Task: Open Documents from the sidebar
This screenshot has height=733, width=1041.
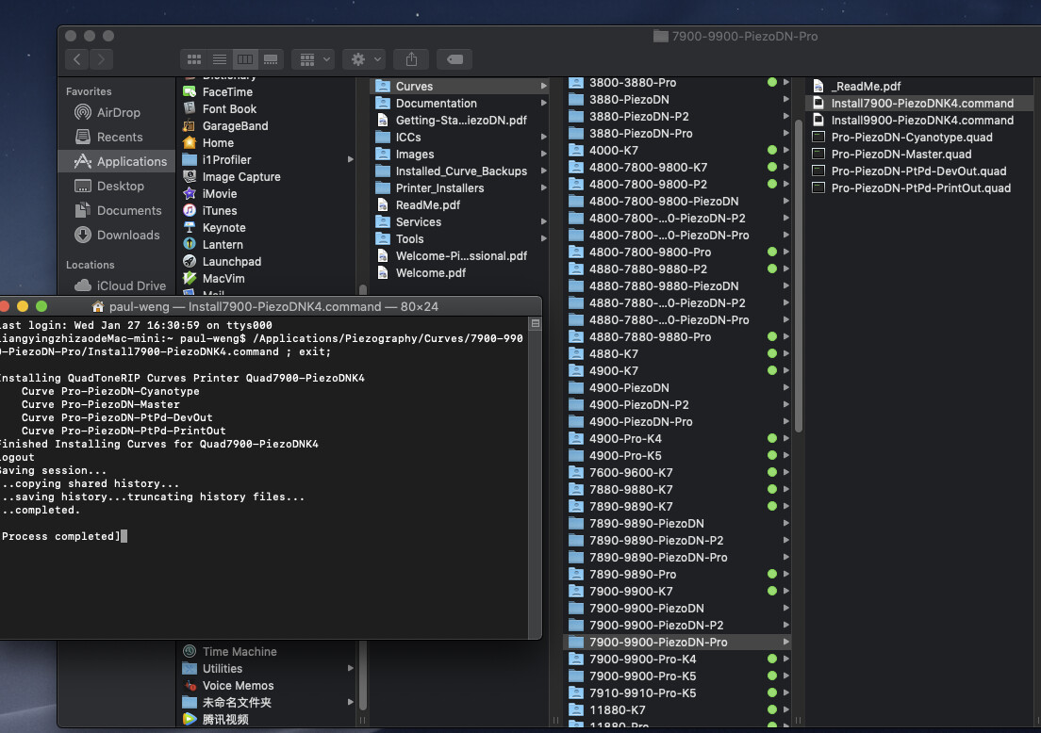Action: [x=128, y=210]
